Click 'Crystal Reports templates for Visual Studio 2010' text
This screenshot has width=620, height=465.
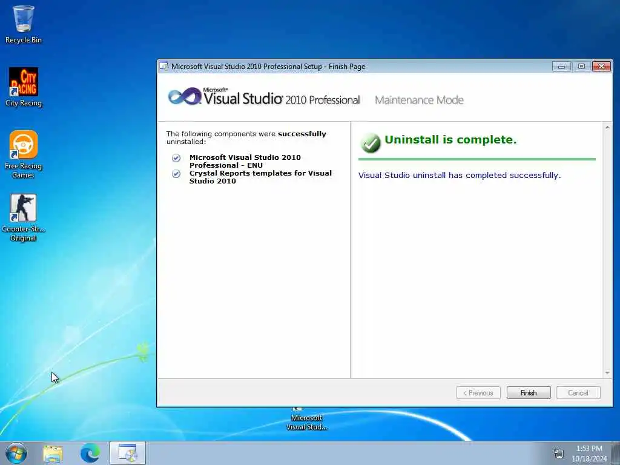[x=260, y=177]
